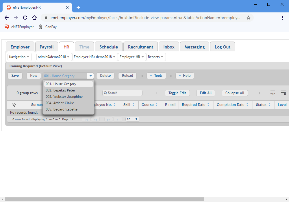Expand the Navigation dropdown menu

(19, 57)
